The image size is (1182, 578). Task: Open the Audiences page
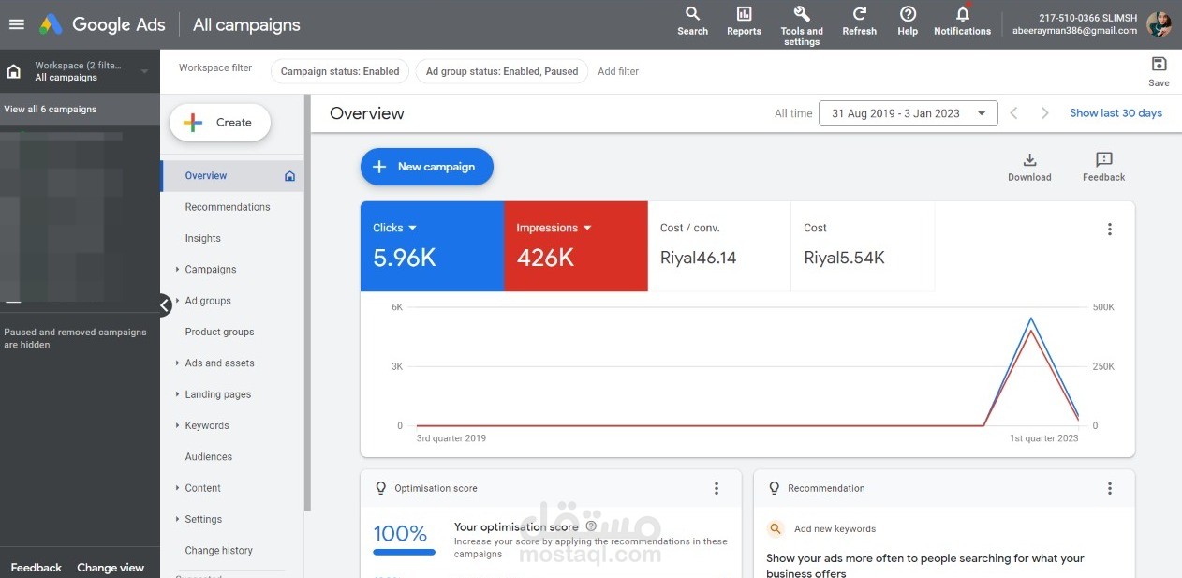208,457
